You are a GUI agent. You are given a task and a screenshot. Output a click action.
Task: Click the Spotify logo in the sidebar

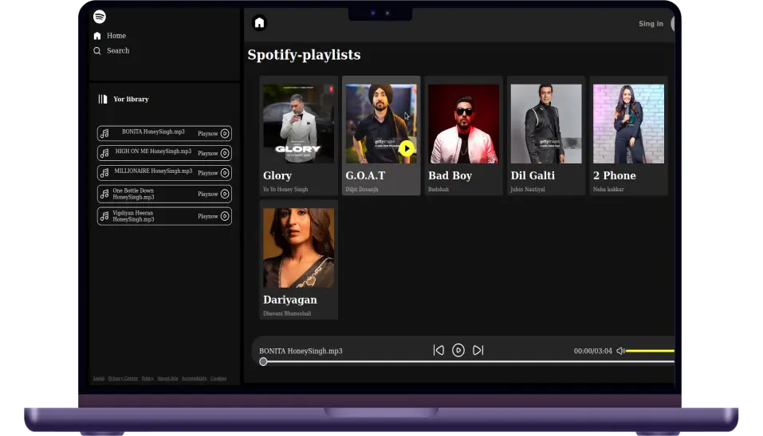click(100, 17)
